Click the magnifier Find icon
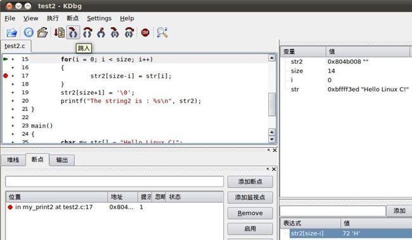 click(162, 32)
